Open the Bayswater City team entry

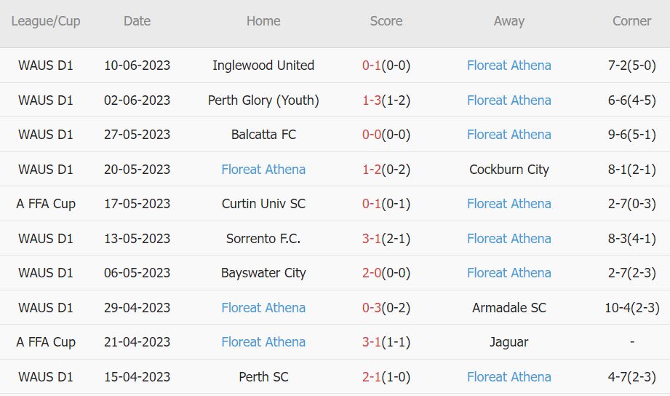point(263,273)
